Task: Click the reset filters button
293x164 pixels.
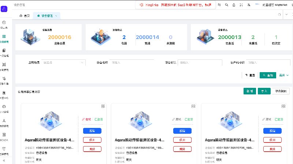Action: point(250,75)
